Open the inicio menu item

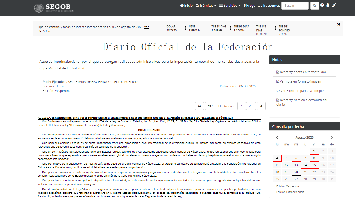(x=186, y=6)
